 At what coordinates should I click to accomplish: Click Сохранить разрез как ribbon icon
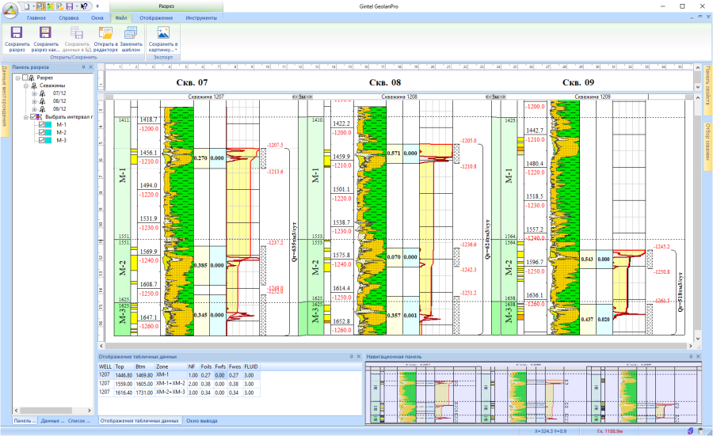46,39
